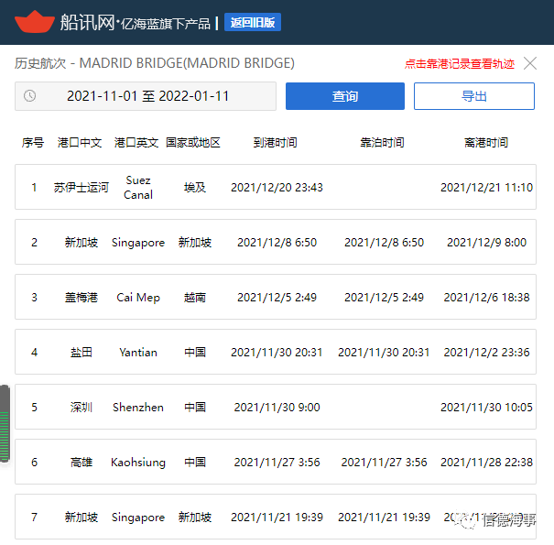Image resolution: width=554 pixels, height=545 pixels.
Task: Click arrival time 2021/11/27 3:56
Action: click(277, 463)
